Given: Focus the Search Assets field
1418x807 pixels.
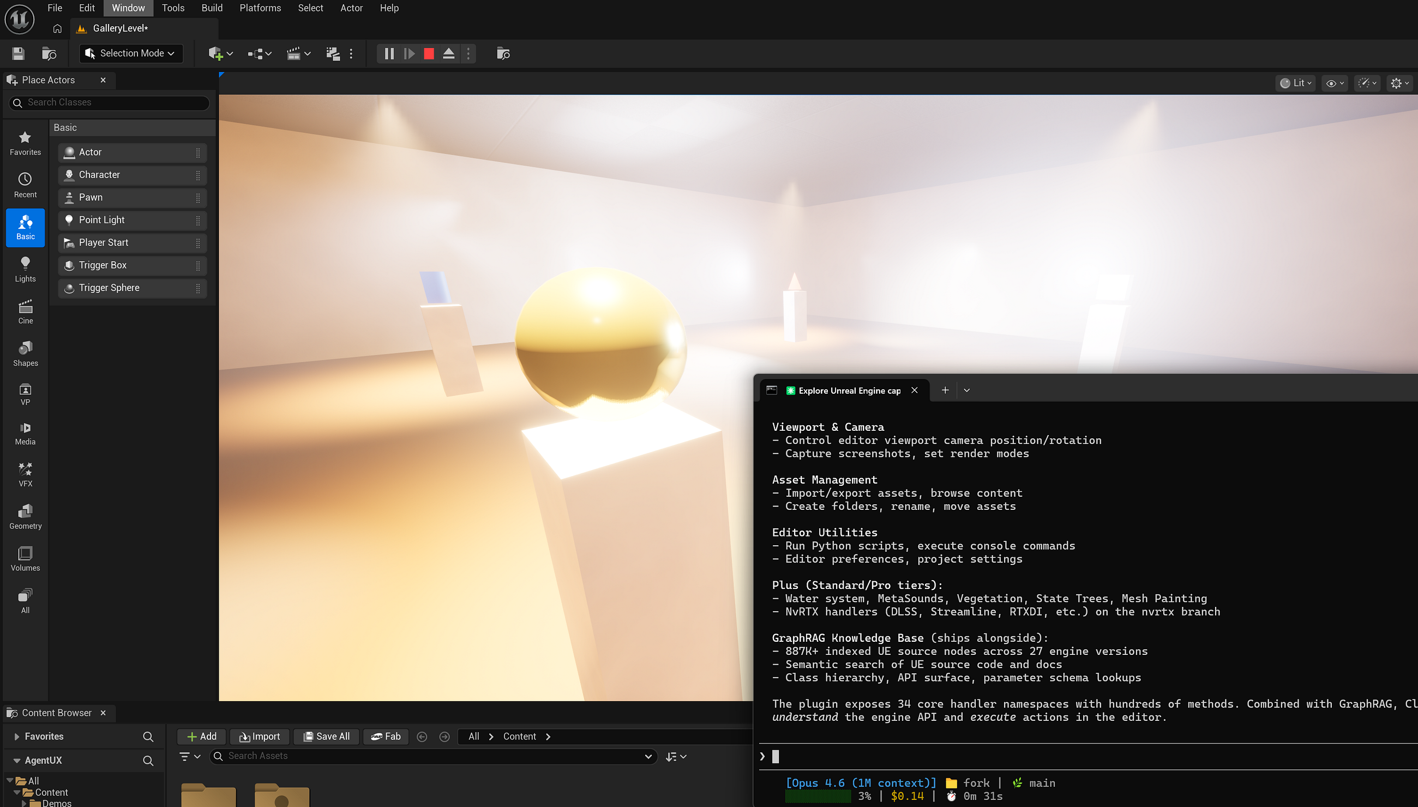Looking at the screenshot, I should pos(432,756).
